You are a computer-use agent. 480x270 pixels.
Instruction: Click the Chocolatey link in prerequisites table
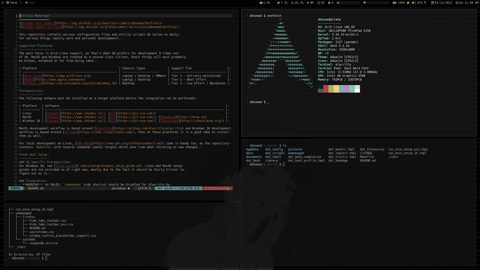[x=170, y=121]
